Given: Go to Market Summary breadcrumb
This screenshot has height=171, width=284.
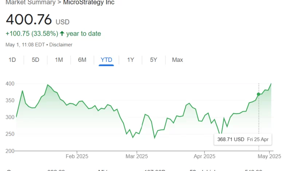Looking at the screenshot, I should [31, 2].
